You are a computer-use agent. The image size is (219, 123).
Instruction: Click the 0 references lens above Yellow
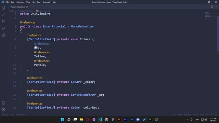(42, 52)
